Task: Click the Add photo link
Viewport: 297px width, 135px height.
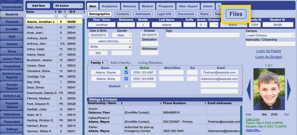Action: tap(248, 115)
